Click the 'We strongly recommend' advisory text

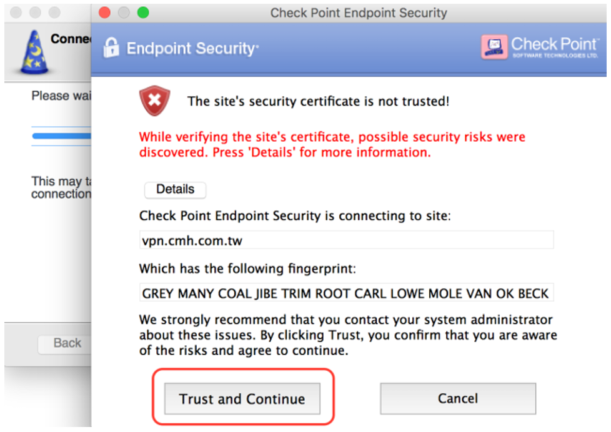(347, 335)
